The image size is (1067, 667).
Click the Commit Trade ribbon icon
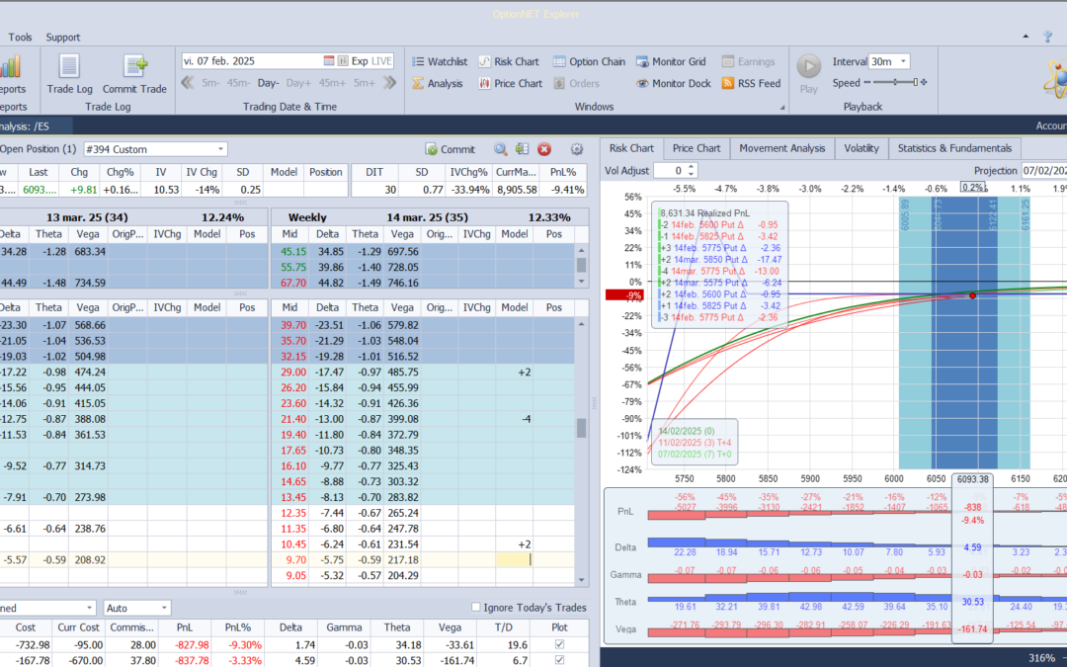[134, 74]
